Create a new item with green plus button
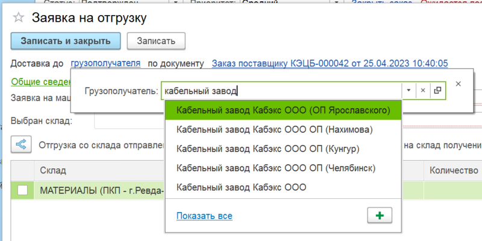482x241 pixels. pyautogui.click(x=380, y=216)
